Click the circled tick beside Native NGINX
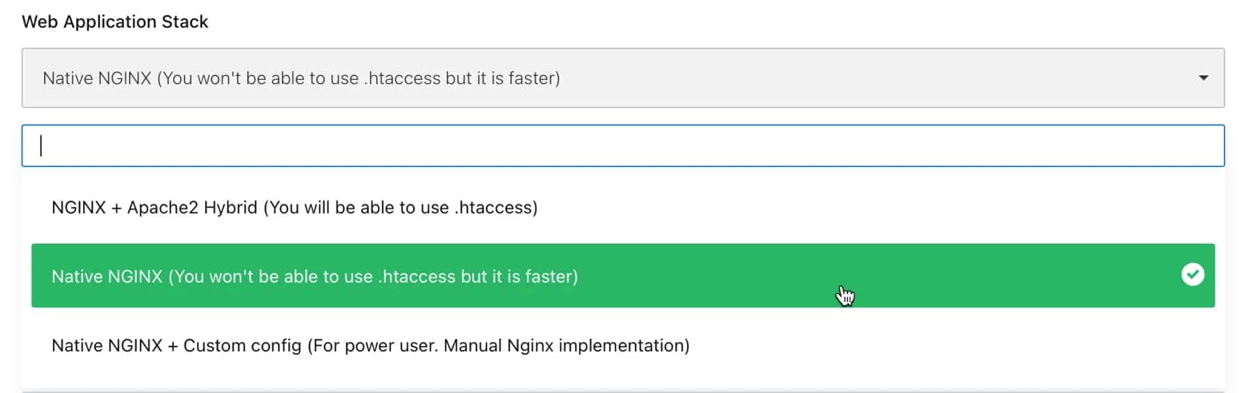Screen dimensions: 1241x393 click(x=1192, y=276)
